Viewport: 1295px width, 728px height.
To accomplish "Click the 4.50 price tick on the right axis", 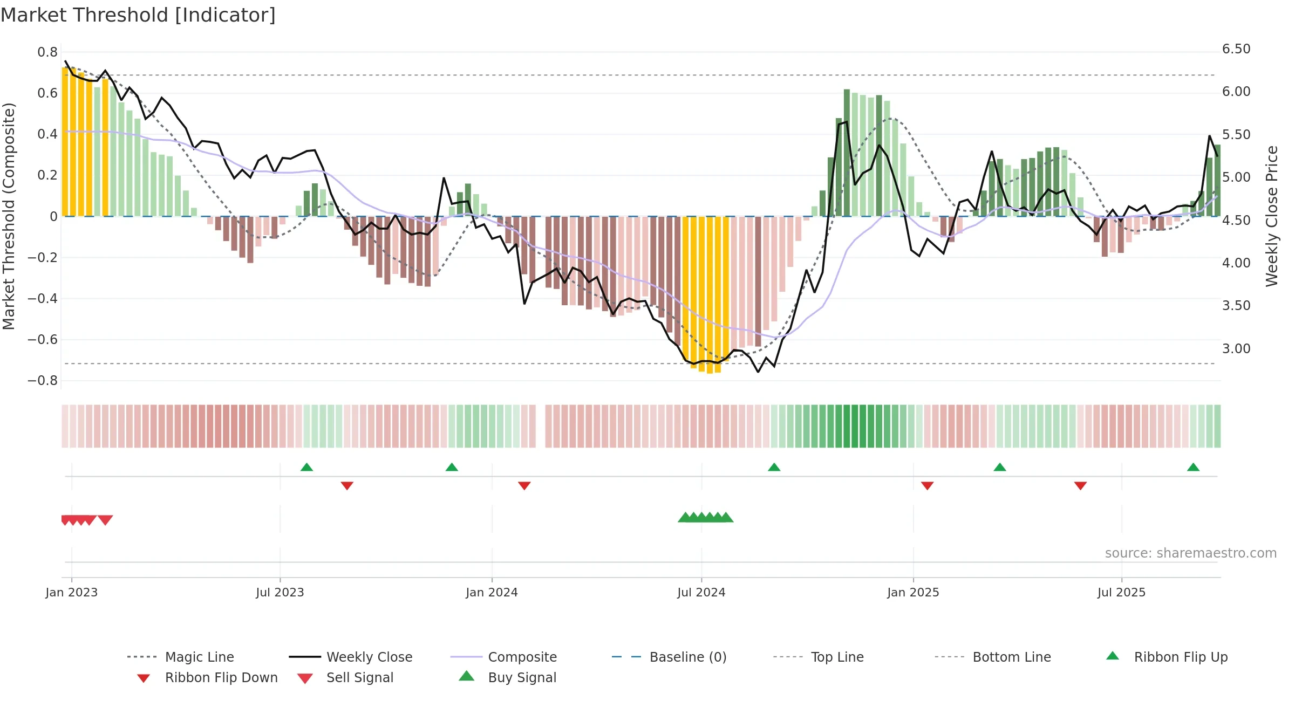I will 1236,221.
